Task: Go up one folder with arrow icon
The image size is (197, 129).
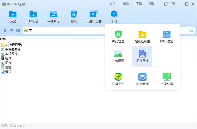Action: tap(5, 30)
